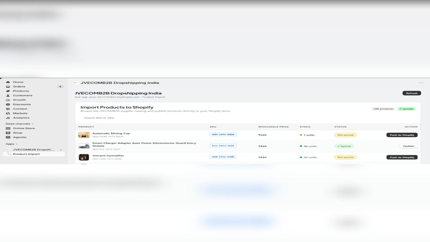
Task: Click the "Volcano humidifier" product title
Action: [108, 156]
